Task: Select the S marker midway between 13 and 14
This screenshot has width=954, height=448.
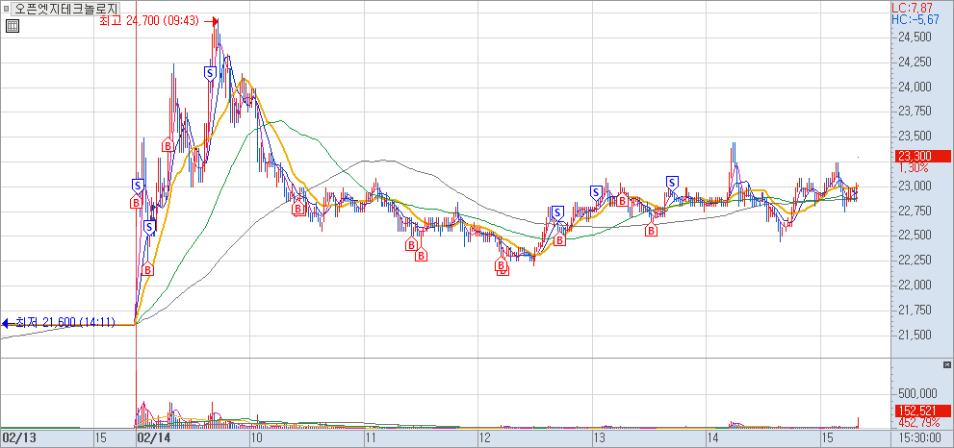Action: pos(672,183)
